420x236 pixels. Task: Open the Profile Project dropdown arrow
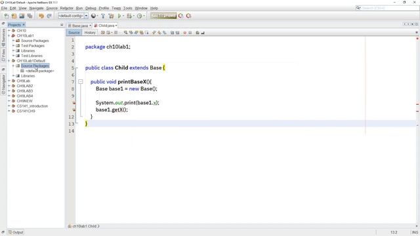[144, 16]
